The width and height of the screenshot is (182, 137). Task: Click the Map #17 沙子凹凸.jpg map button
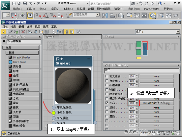(x=157, y=103)
